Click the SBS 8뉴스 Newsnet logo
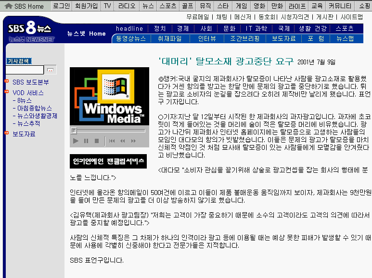 (31, 31)
